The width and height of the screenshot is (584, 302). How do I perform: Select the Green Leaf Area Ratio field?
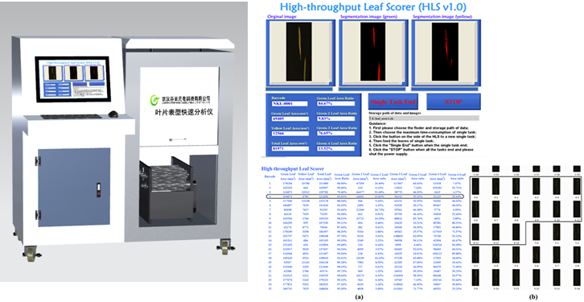[x=336, y=104]
